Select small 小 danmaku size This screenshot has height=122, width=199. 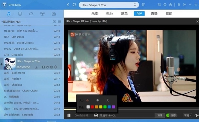click(x=87, y=101)
